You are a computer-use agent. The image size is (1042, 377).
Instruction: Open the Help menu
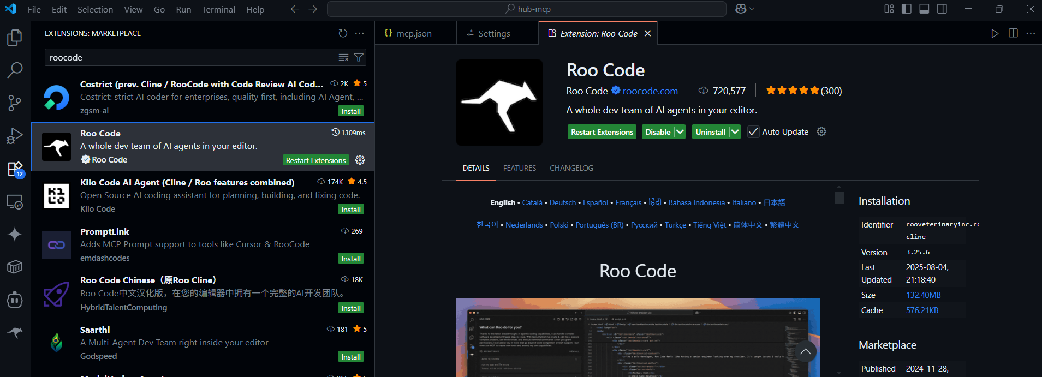click(x=255, y=9)
